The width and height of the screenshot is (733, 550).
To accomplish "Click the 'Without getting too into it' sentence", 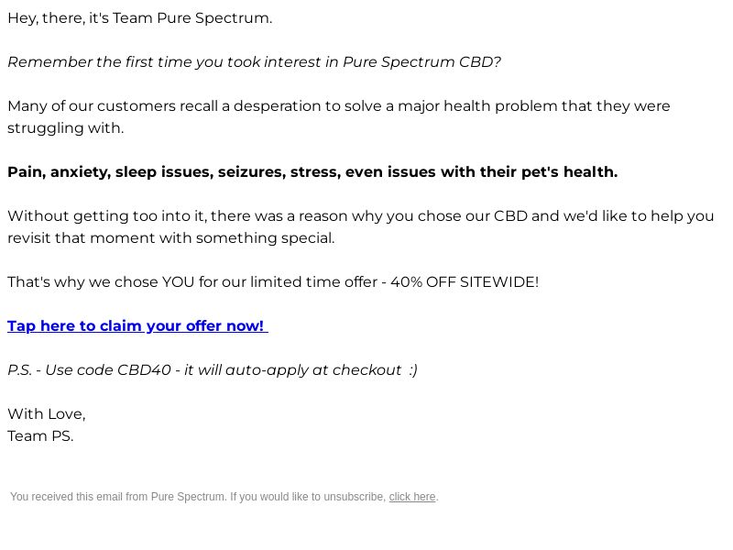I will tap(360, 226).
